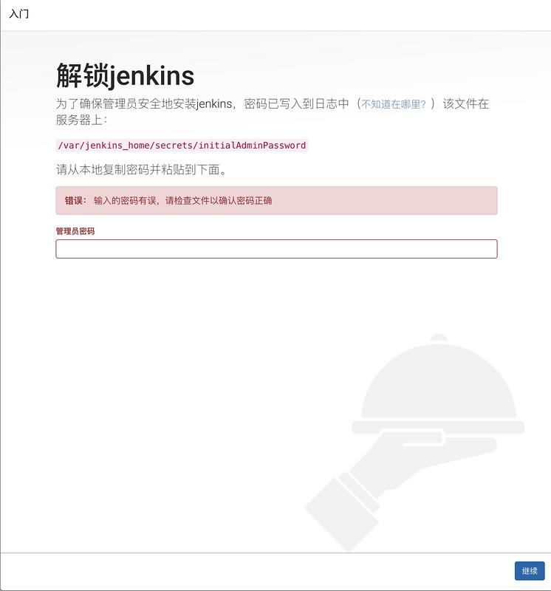Click the 管理员密码 field label
The image size is (551, 591).
[75, 231]
